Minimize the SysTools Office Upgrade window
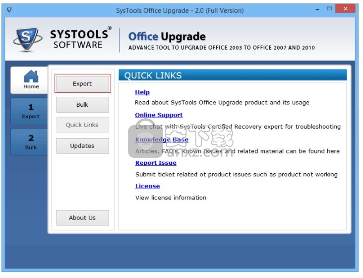This screenshot has width=363, height=278. point(317,9)
